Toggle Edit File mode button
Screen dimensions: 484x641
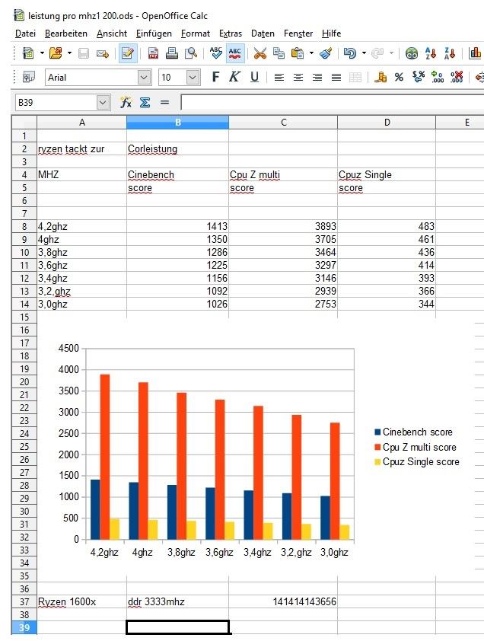(128, 53)
